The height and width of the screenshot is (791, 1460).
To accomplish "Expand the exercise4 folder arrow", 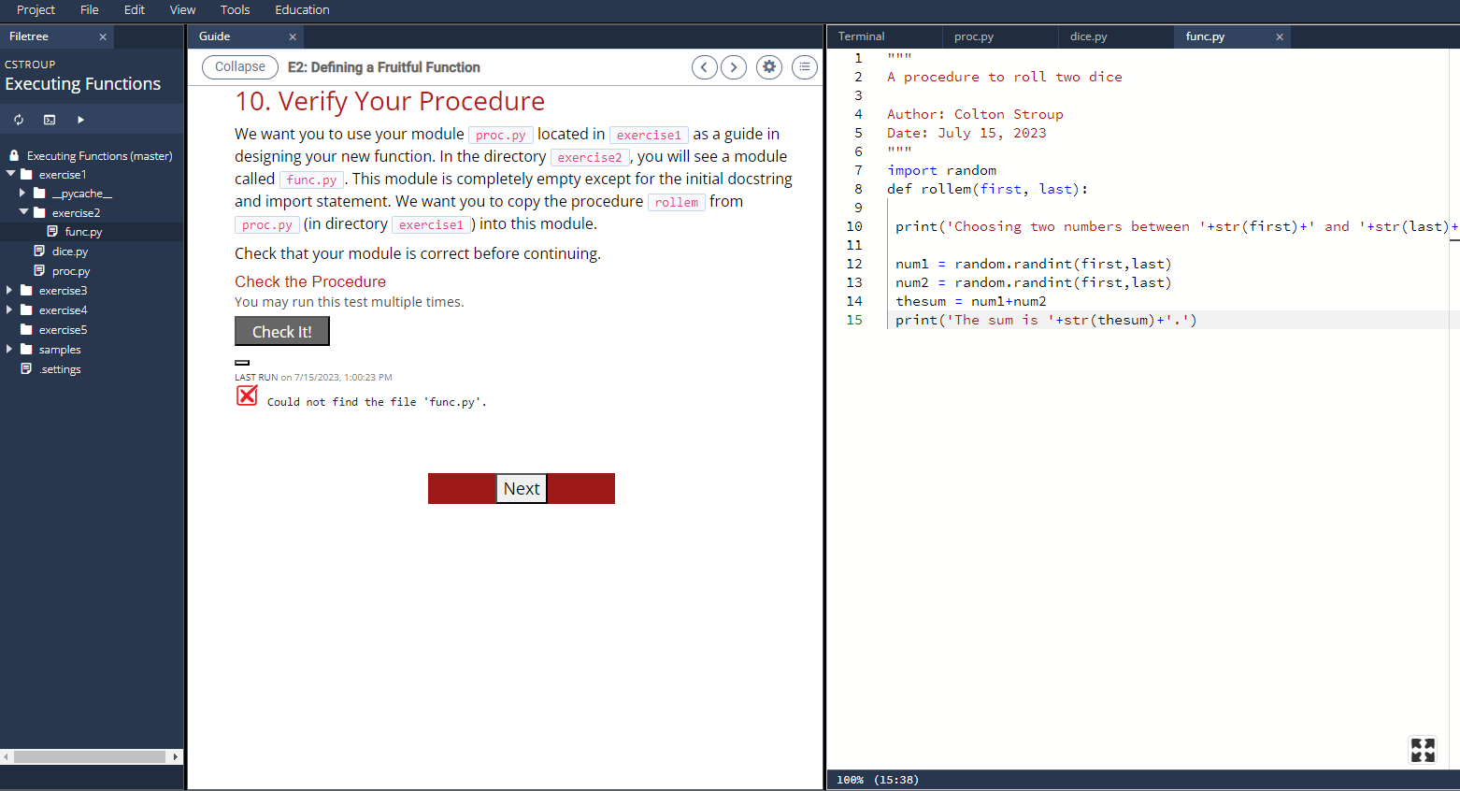I will pyautogui.click(x=9, y=309).
